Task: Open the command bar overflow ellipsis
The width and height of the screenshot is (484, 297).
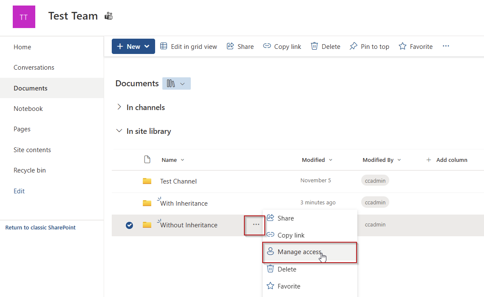Action: click(446, 46)
